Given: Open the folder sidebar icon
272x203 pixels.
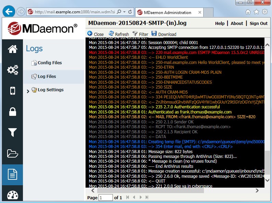Looking at the screenshot, I should coord(13,153).
